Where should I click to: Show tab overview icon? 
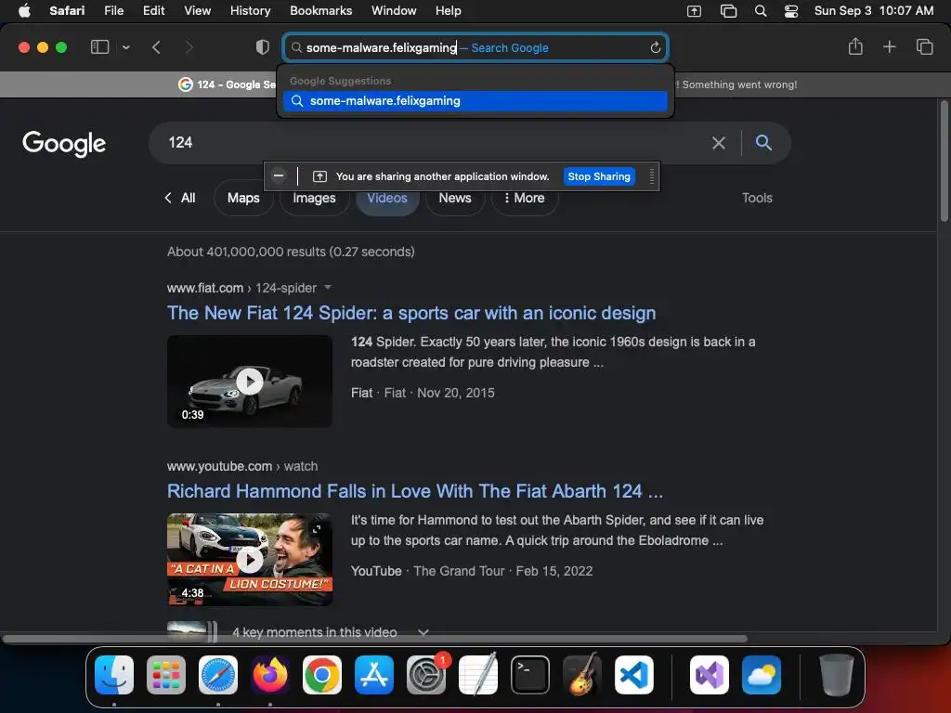point(924,46)
